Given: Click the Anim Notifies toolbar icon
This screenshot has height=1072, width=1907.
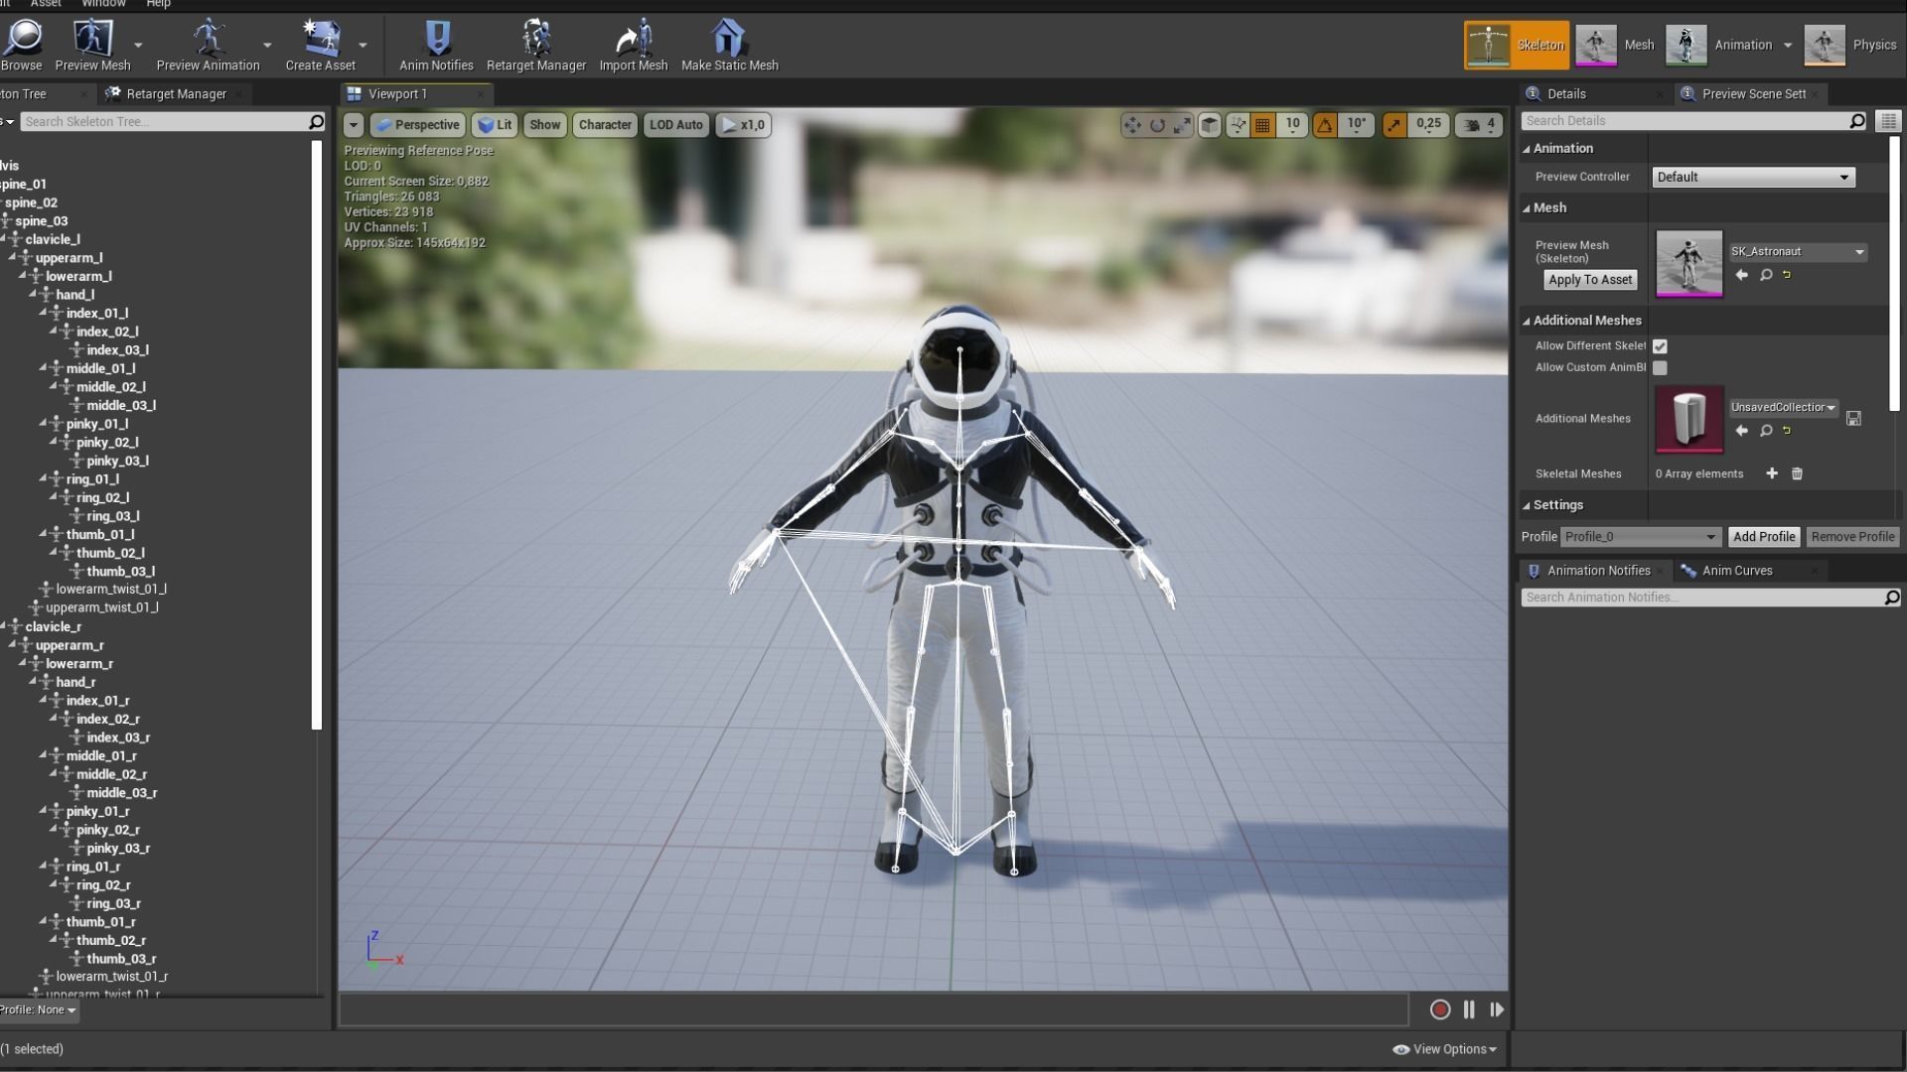Looking at the screenshot, I should (436, 46).
